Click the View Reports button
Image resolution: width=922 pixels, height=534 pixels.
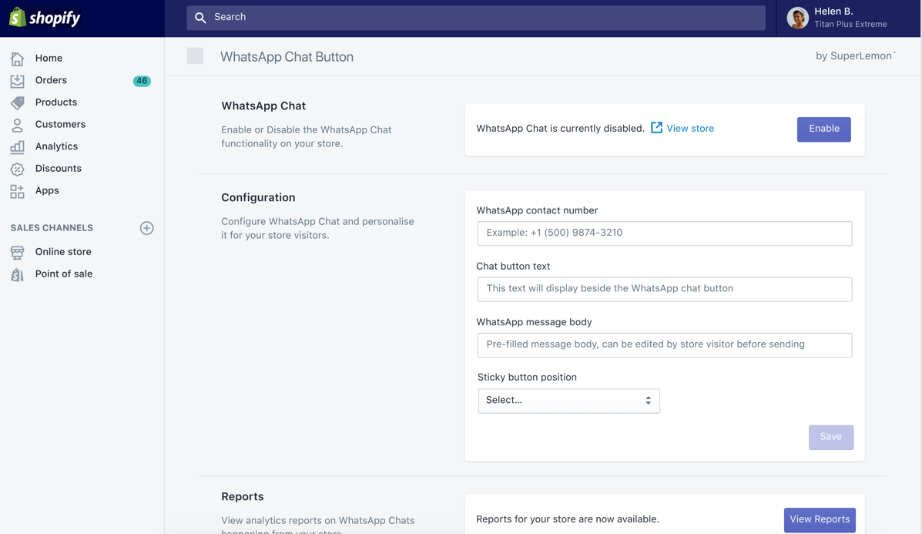point(820,520)
